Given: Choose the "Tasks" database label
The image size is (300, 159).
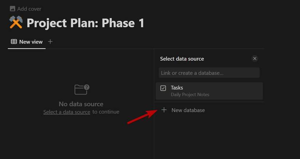Looking at the screenshot, I should (177, 88).
